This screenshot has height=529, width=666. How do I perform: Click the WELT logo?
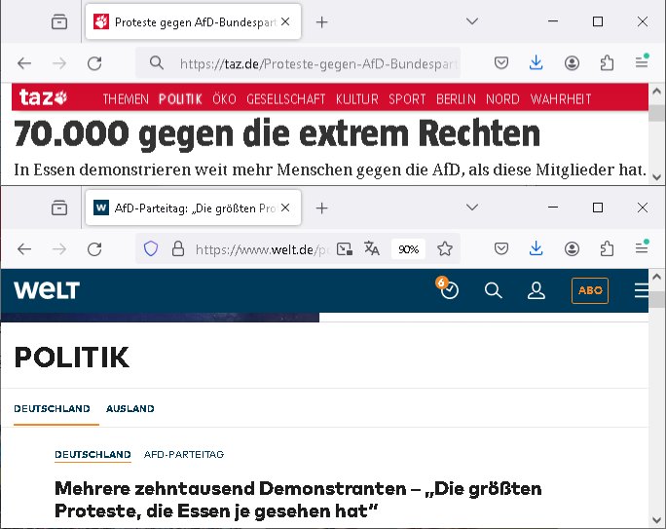coord(47,290)
